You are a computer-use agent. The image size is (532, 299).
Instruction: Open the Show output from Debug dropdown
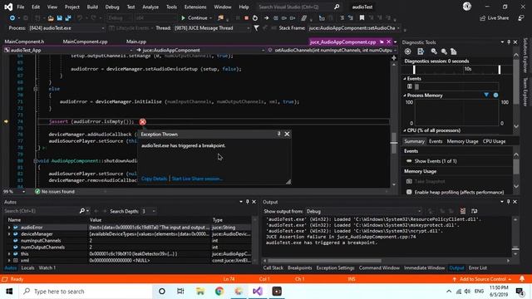pyautogui.click(x=364, y=211)
